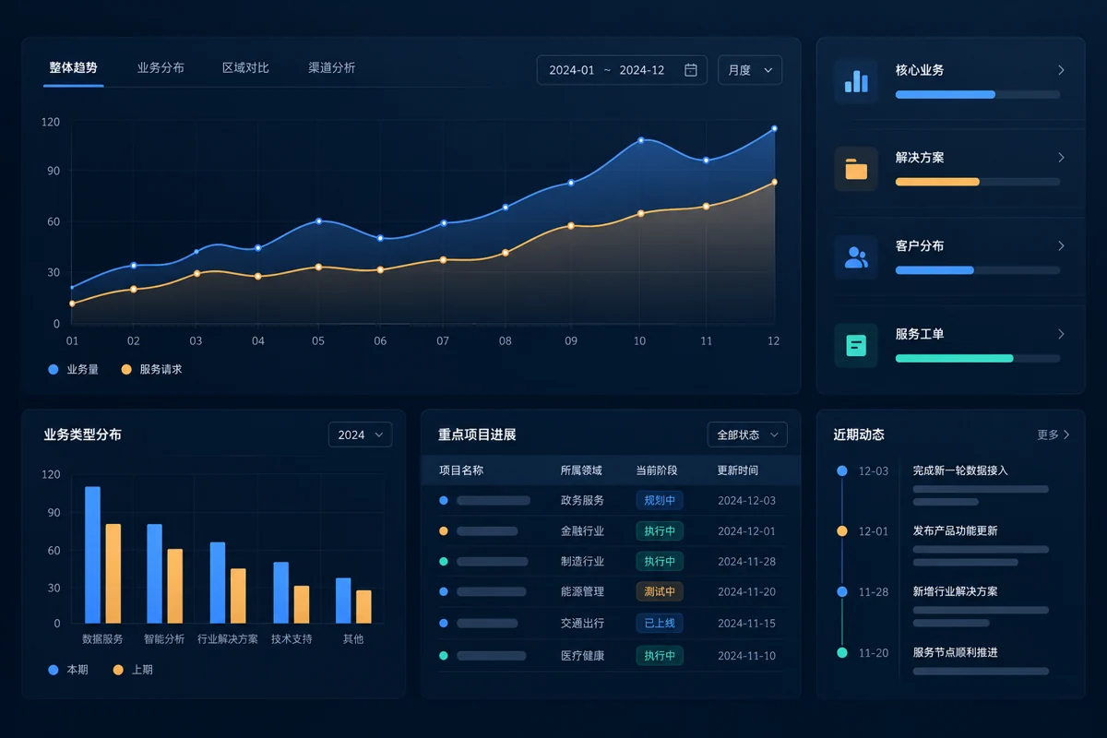Viewport: 1107px width, 738px height.
Task: Open the 完成新一轮数据接入 activity entry
Action: click(960, 470)
